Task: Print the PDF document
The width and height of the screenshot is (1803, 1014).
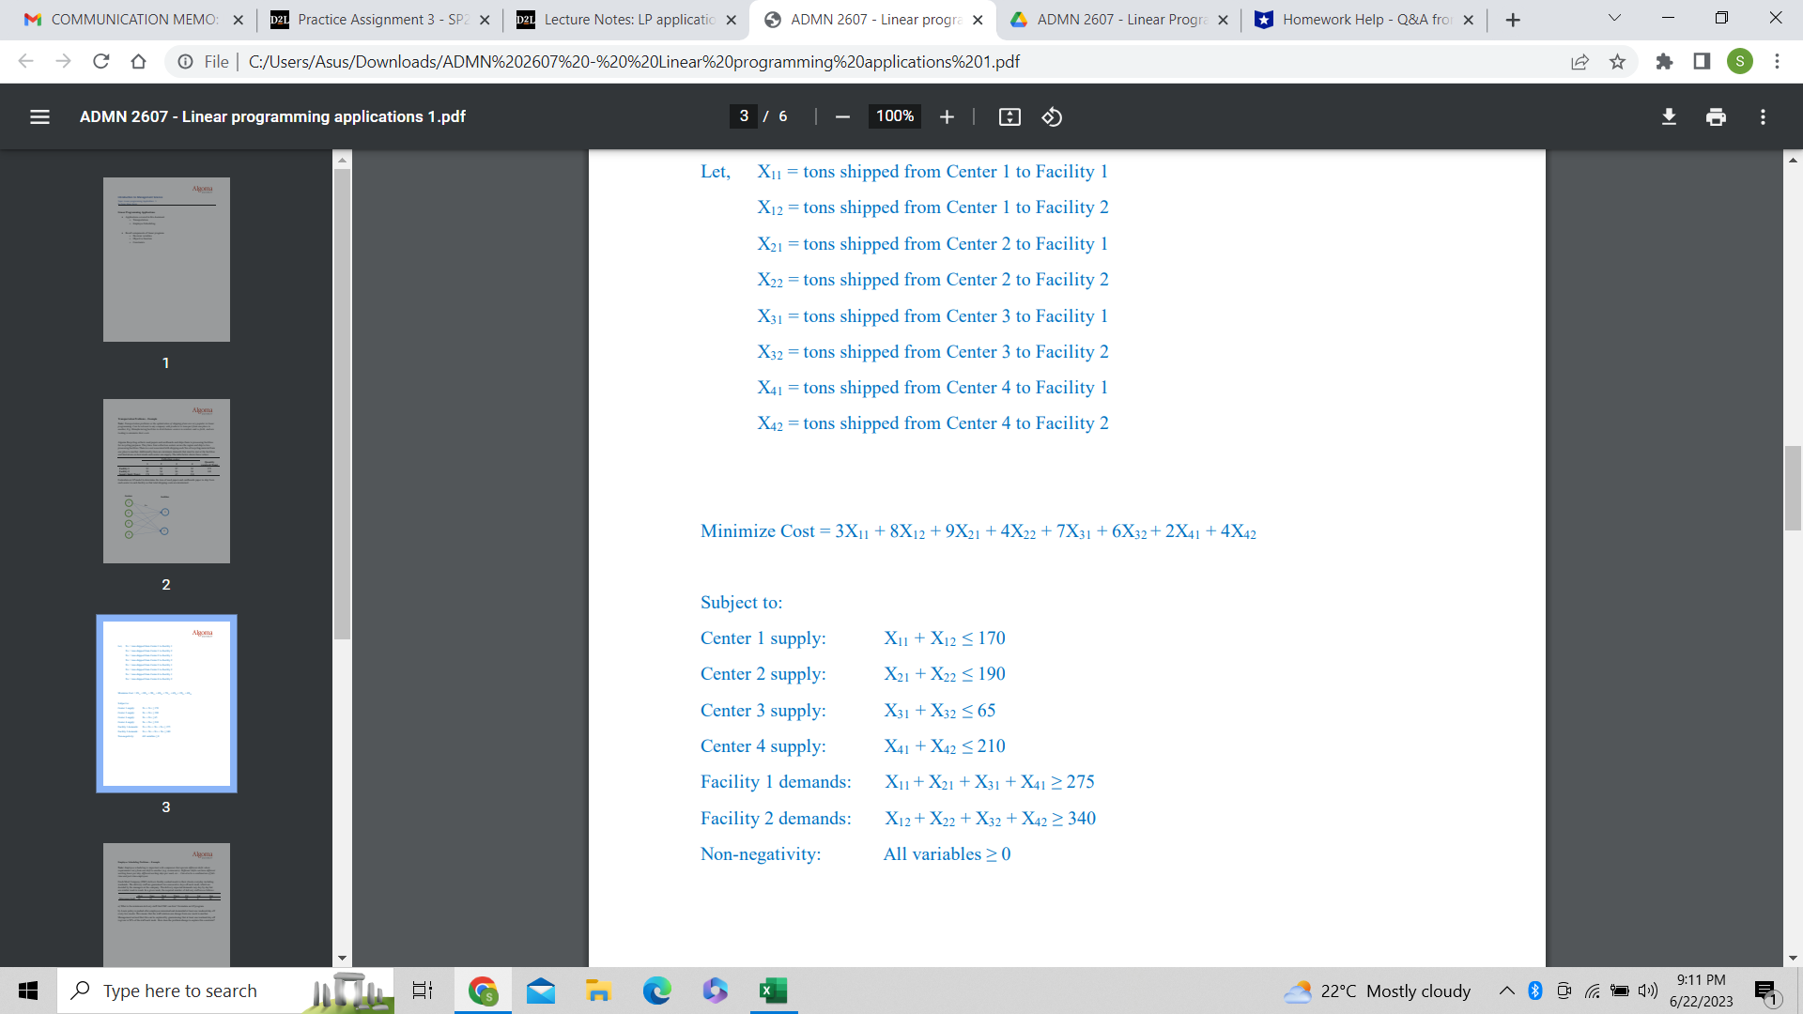Action: point(1717,116)
